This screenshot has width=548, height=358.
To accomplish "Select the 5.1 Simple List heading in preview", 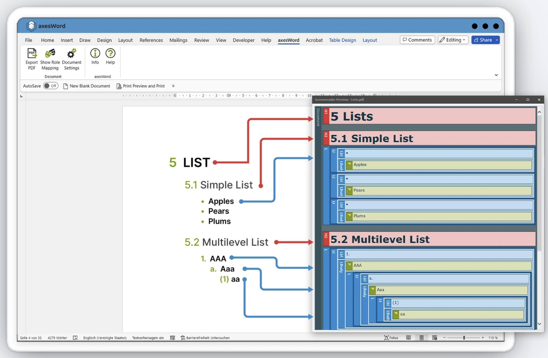I will pos(429,138).
